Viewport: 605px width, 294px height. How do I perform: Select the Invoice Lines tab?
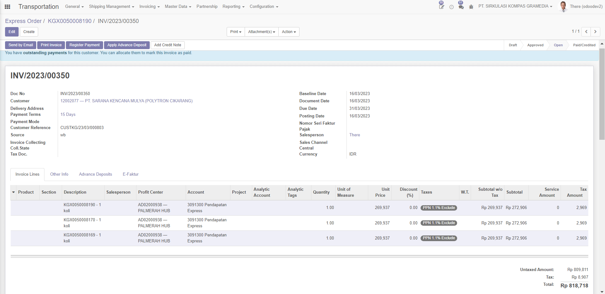tap(27, 174)
